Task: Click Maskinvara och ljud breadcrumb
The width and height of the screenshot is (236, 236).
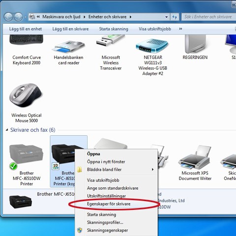Action: pos(61,17)
